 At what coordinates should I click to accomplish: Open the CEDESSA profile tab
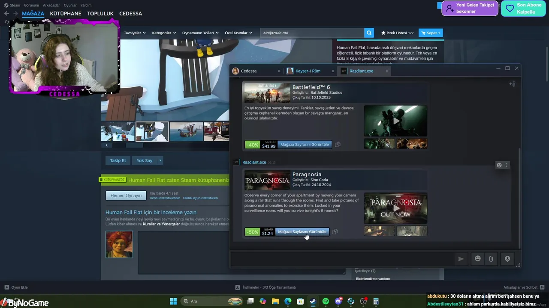pyautogui.click(x=131, y=14)
